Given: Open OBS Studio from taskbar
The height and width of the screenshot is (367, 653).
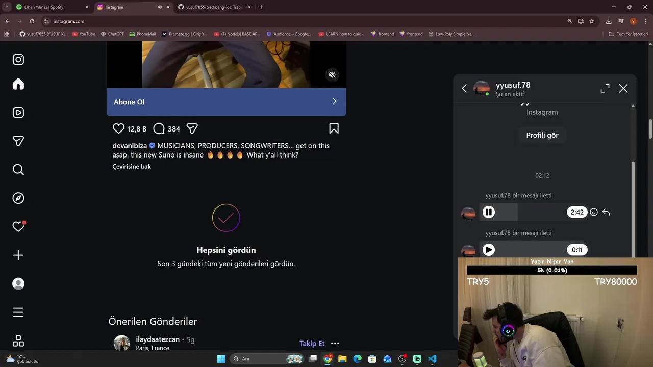Looking at the screenshot, I should [402, 359].
